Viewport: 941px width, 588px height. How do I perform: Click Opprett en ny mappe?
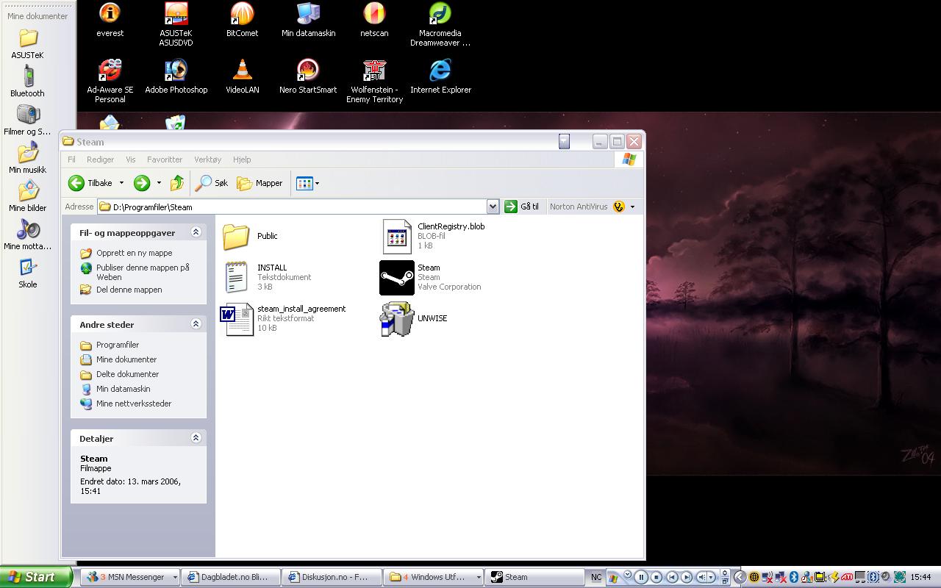[x=126, y=253]
